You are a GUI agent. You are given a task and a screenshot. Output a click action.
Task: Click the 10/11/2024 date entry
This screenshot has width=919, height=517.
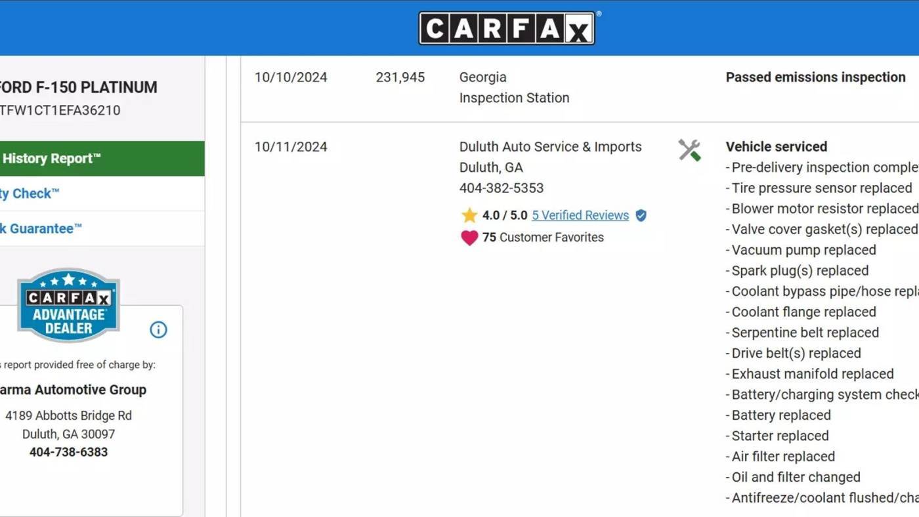(x=291, y=147)
